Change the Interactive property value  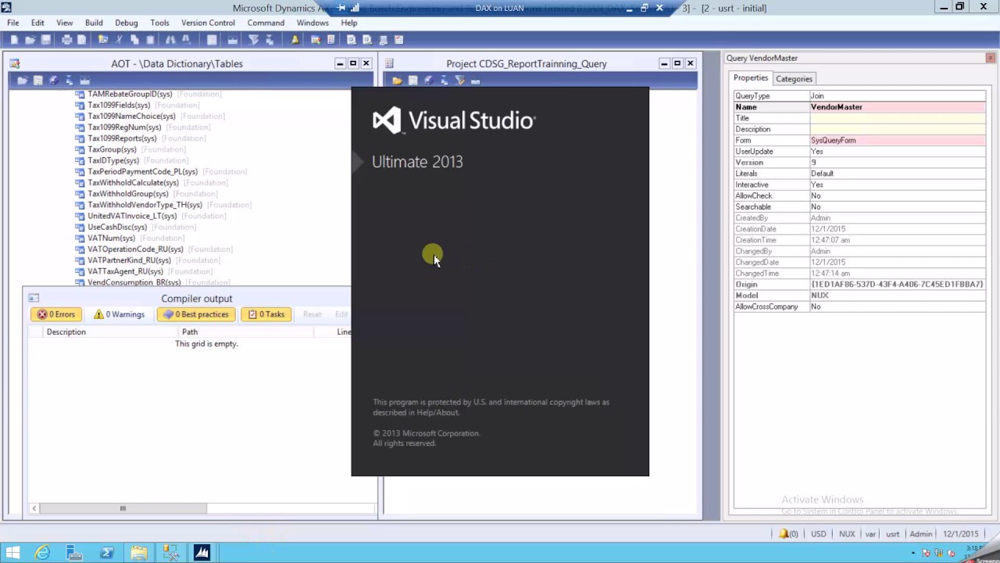point(897,185)
